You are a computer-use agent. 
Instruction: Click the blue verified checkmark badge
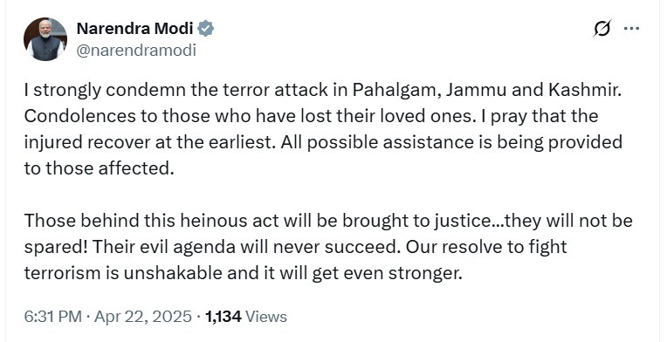tap(206, 29)
